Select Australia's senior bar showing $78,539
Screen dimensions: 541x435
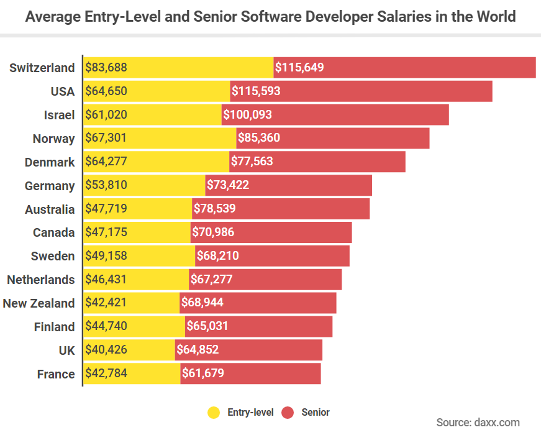pyautogui.click(x=281, y=209)
